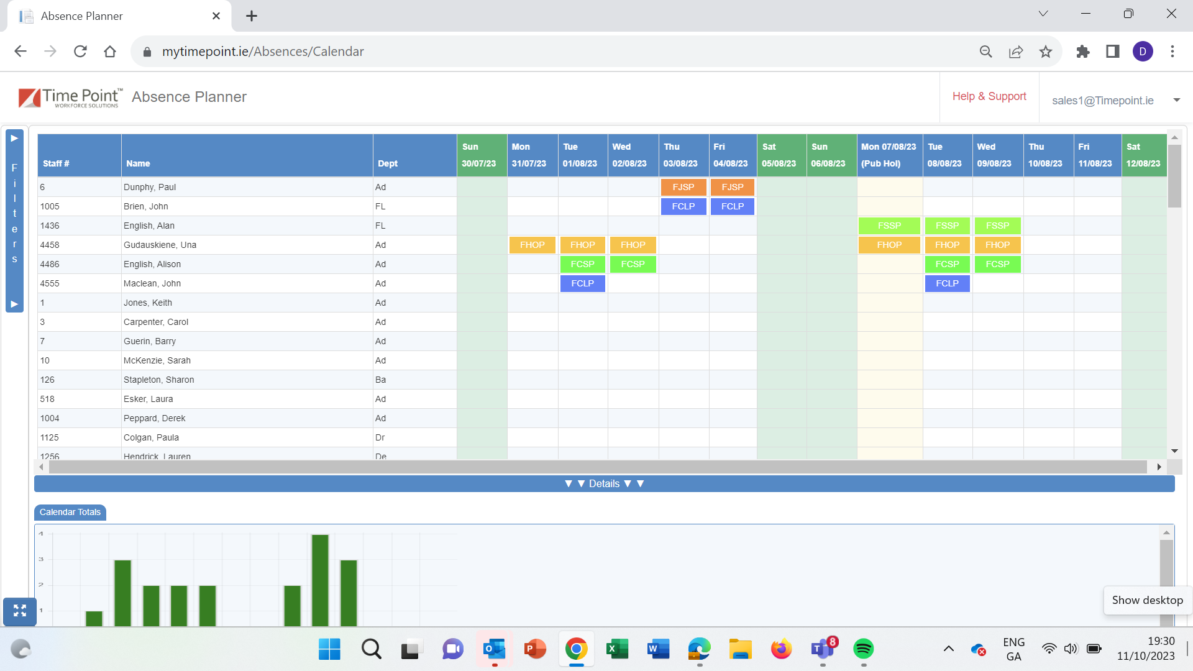
Task: Expand the Details bar
Action: 604,484
